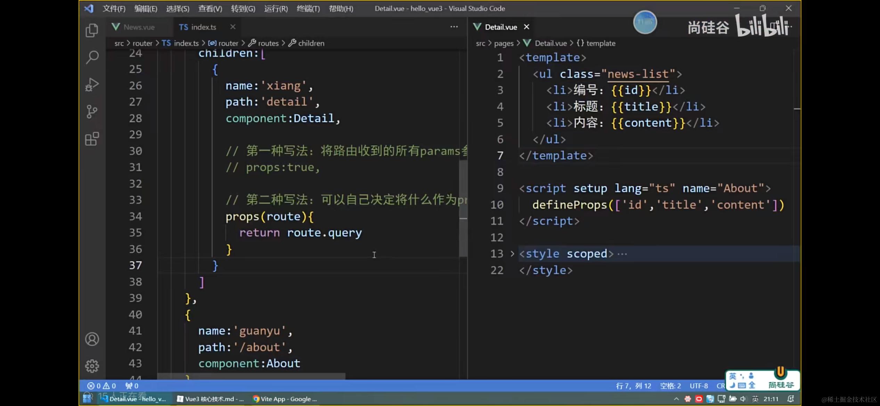
Task: Open the 终端(T) menu
Action: pos(308,9)
